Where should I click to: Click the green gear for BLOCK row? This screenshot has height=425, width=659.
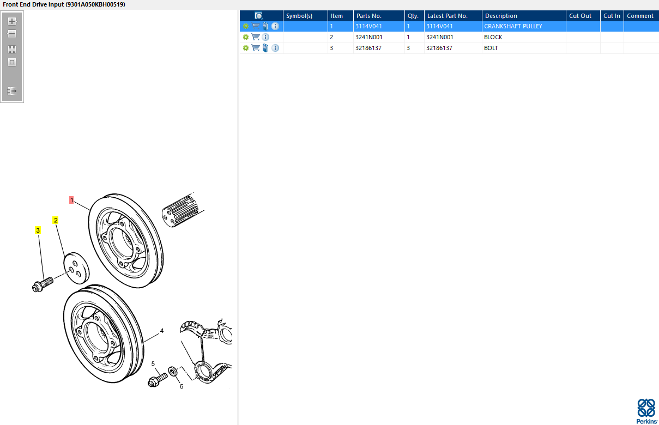click(246, 37)
